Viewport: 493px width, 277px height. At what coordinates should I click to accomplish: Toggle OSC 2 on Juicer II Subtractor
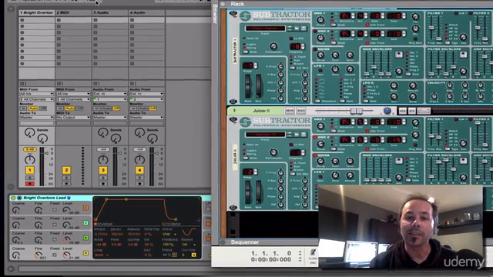click(315, 138)
